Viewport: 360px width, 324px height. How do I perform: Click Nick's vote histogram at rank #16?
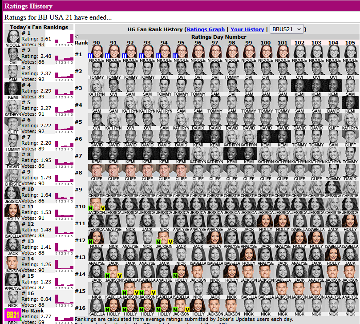pos(64,300)
